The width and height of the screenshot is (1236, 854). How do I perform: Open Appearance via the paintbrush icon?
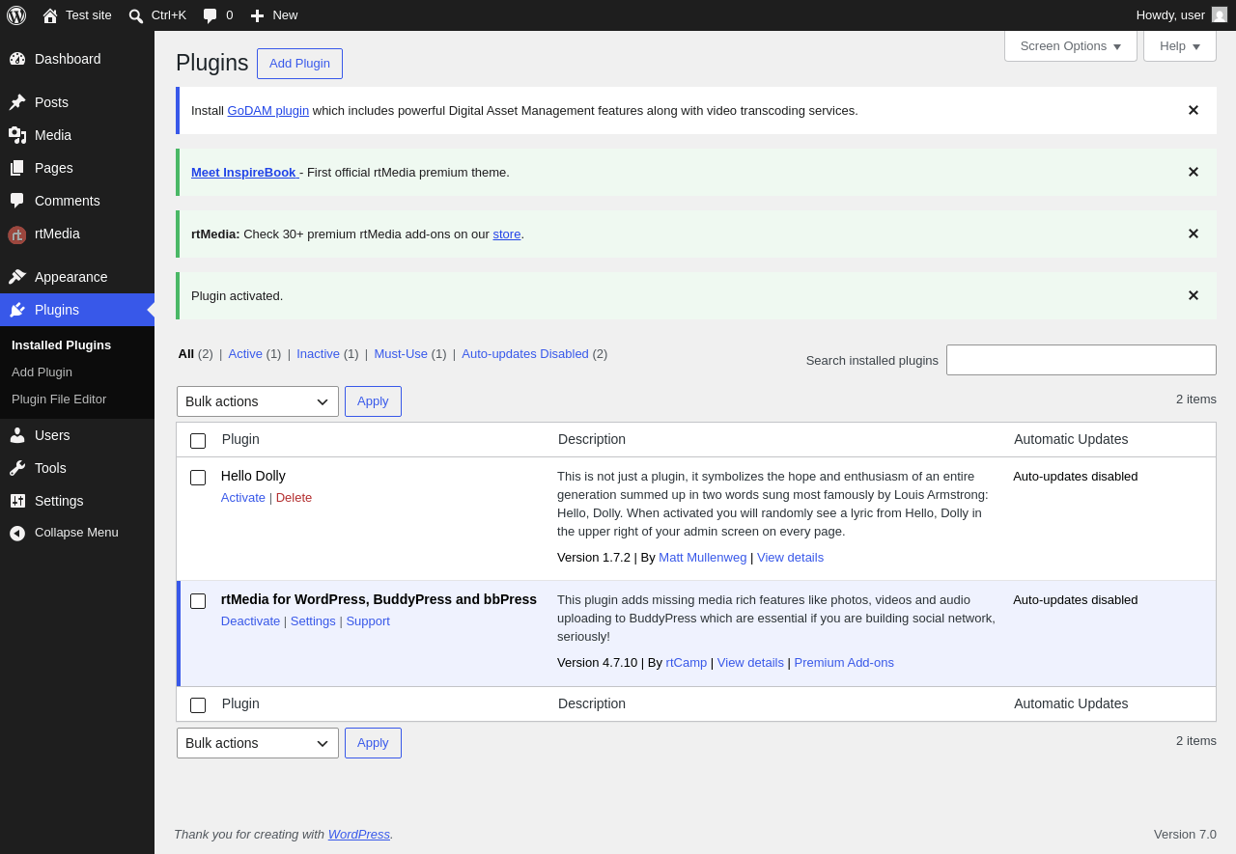pyautogui.click(x=17, y=277)
